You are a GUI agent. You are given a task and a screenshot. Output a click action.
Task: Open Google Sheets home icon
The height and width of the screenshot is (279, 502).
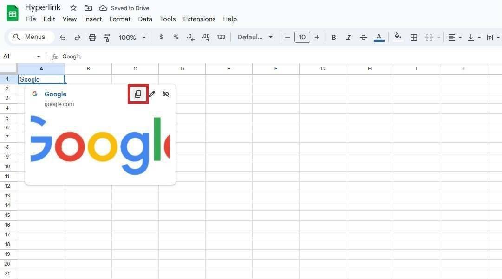tap(13, 13)
